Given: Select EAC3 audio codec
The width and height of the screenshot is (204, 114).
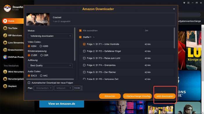Looking at the screenshot, I should (29, 76).
